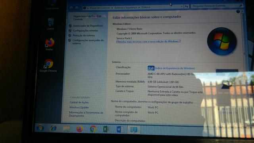Viewport: 254px width, 143px height.
Task: Click Painel de Controle in the breadcrumb
Action: (x=100, y=8)
